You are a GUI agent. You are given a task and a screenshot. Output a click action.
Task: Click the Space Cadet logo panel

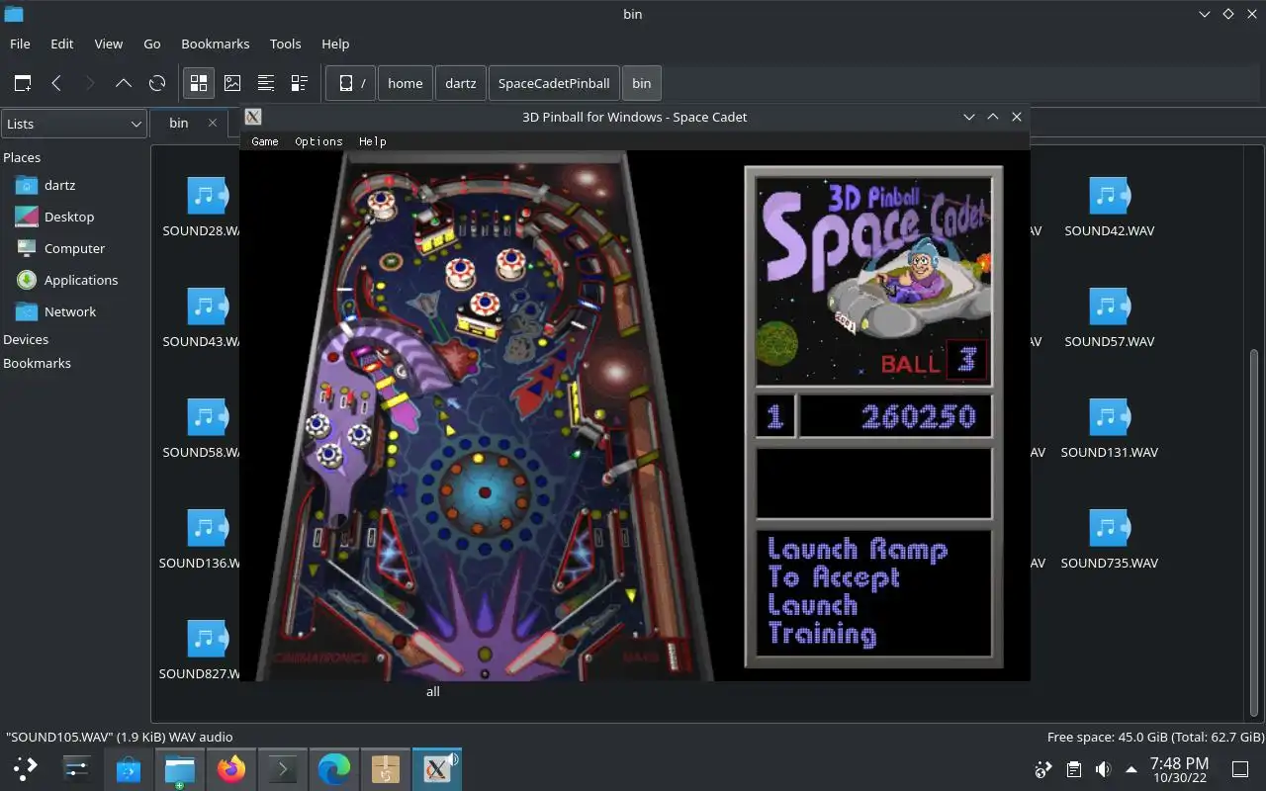point(873,281)
